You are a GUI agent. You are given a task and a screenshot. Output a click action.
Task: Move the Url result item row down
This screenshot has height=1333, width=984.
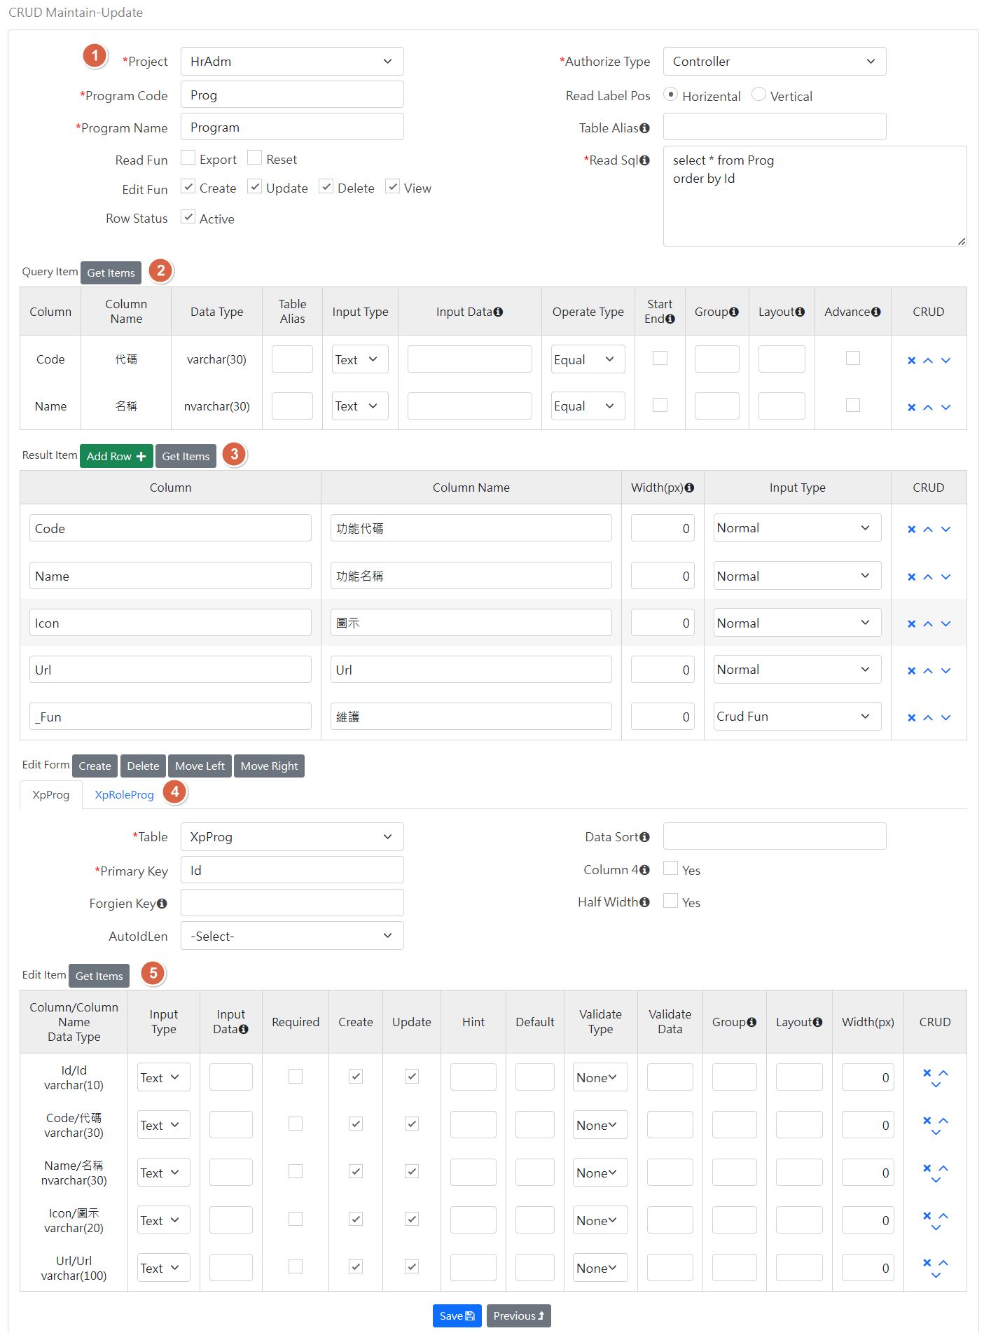tap(945, 670)
